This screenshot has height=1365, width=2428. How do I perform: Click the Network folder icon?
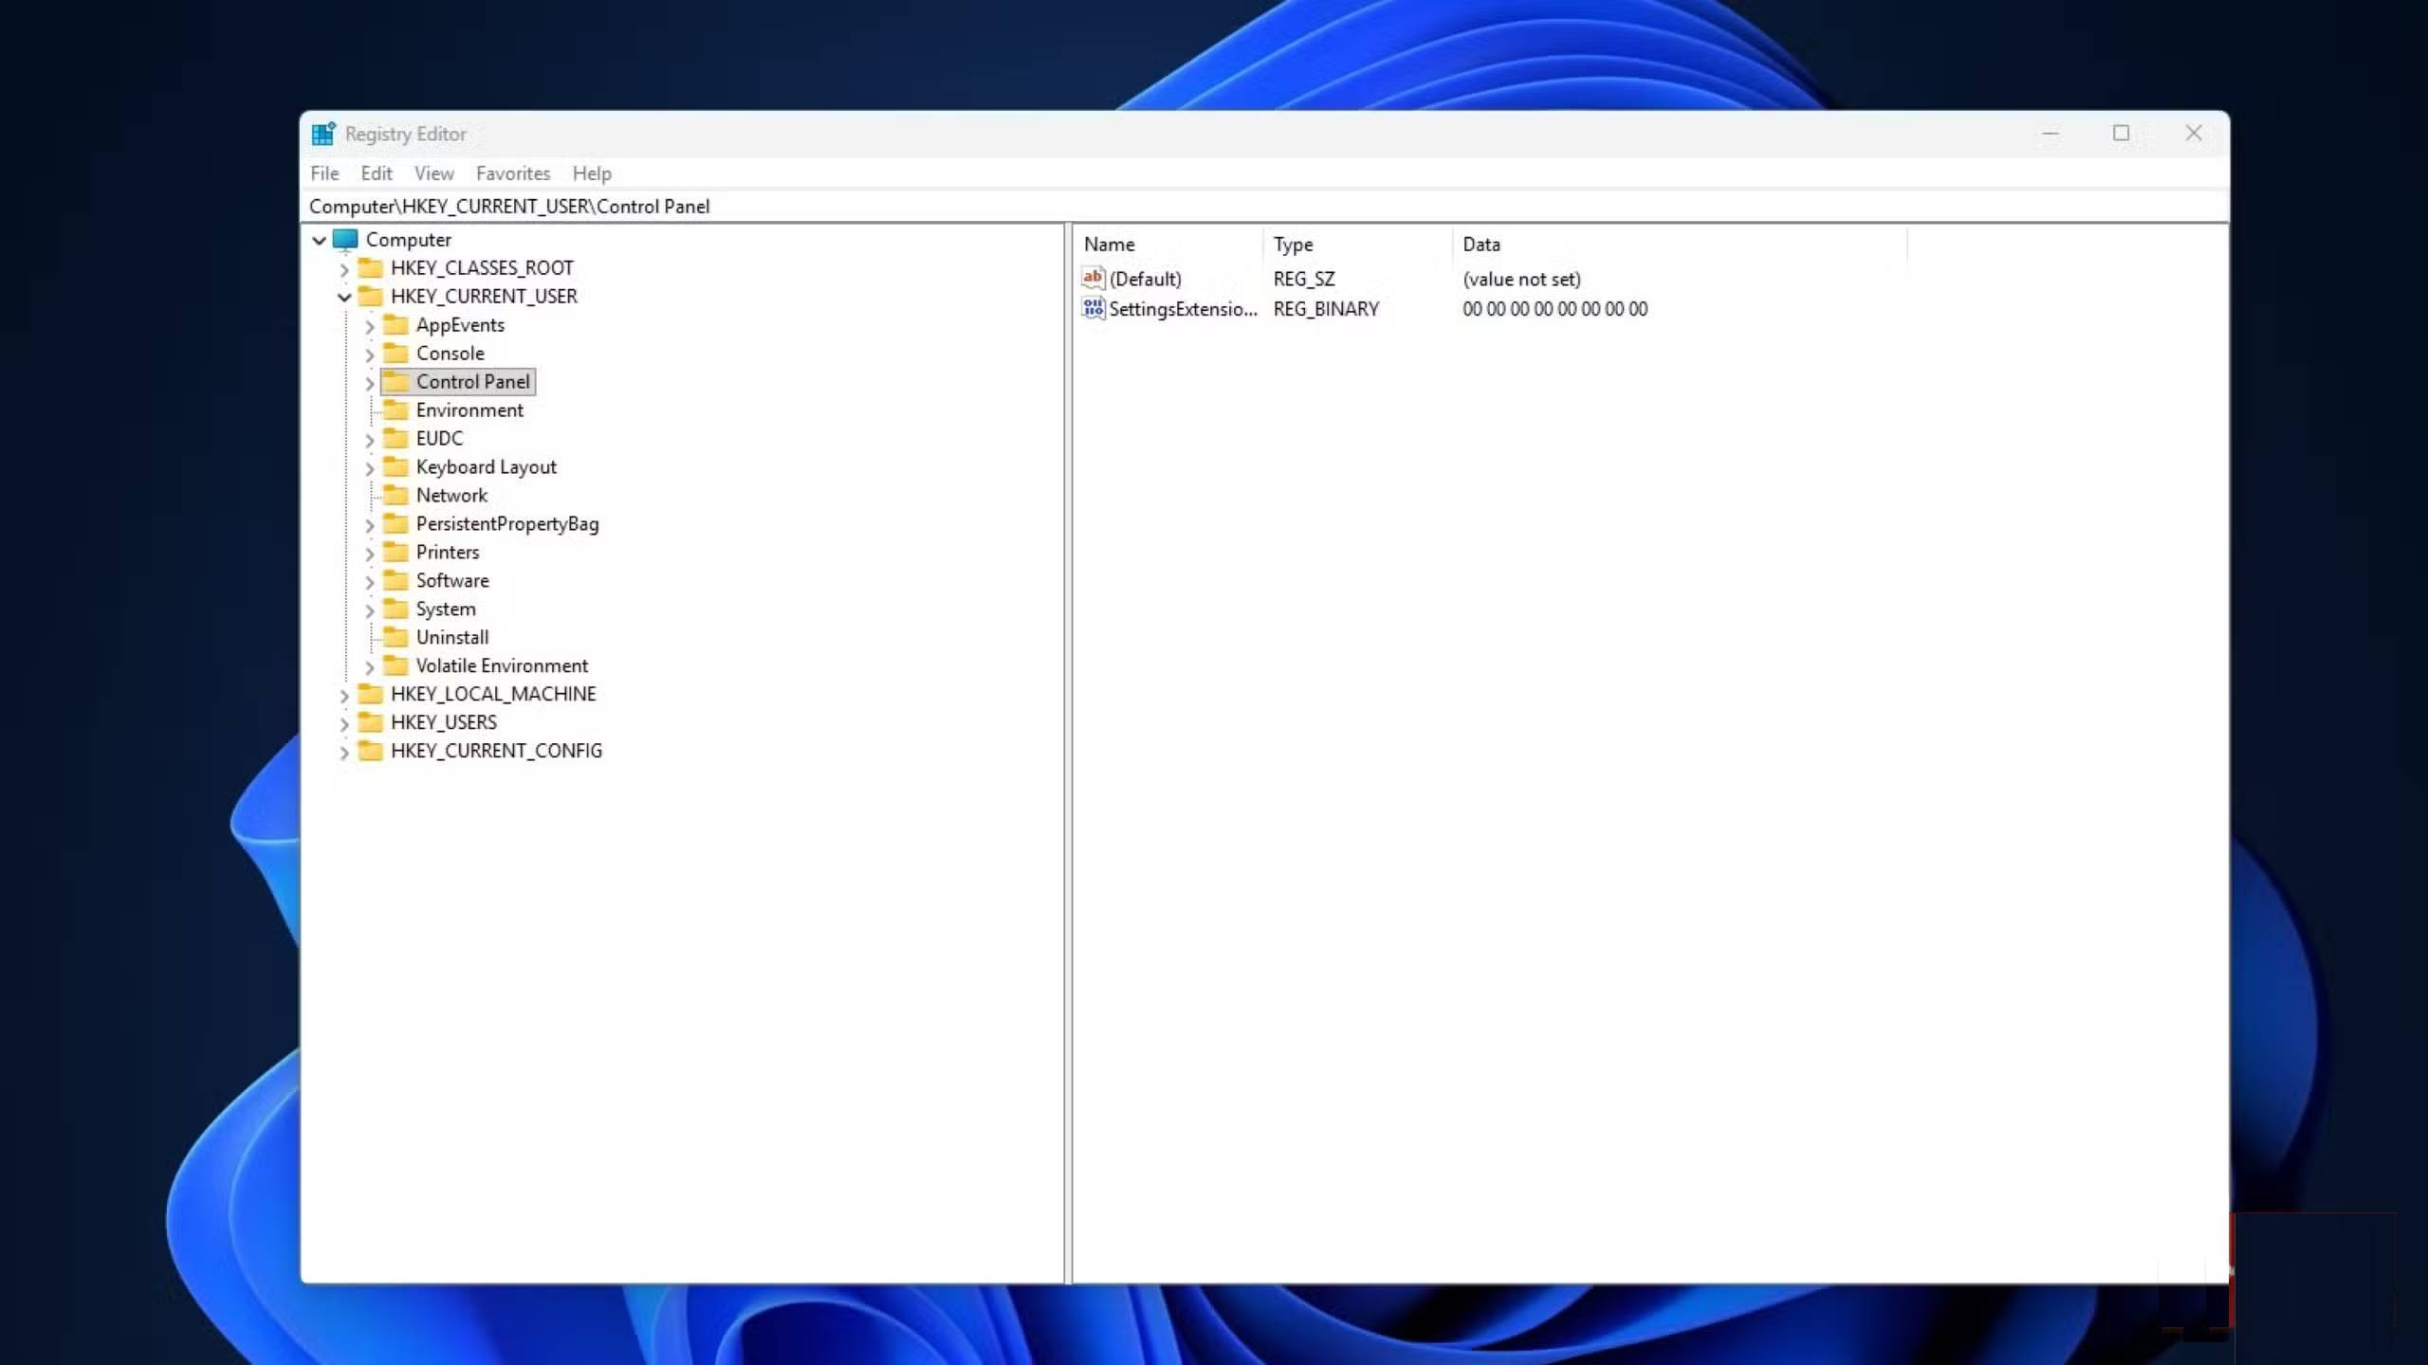[x=395, y=495]
